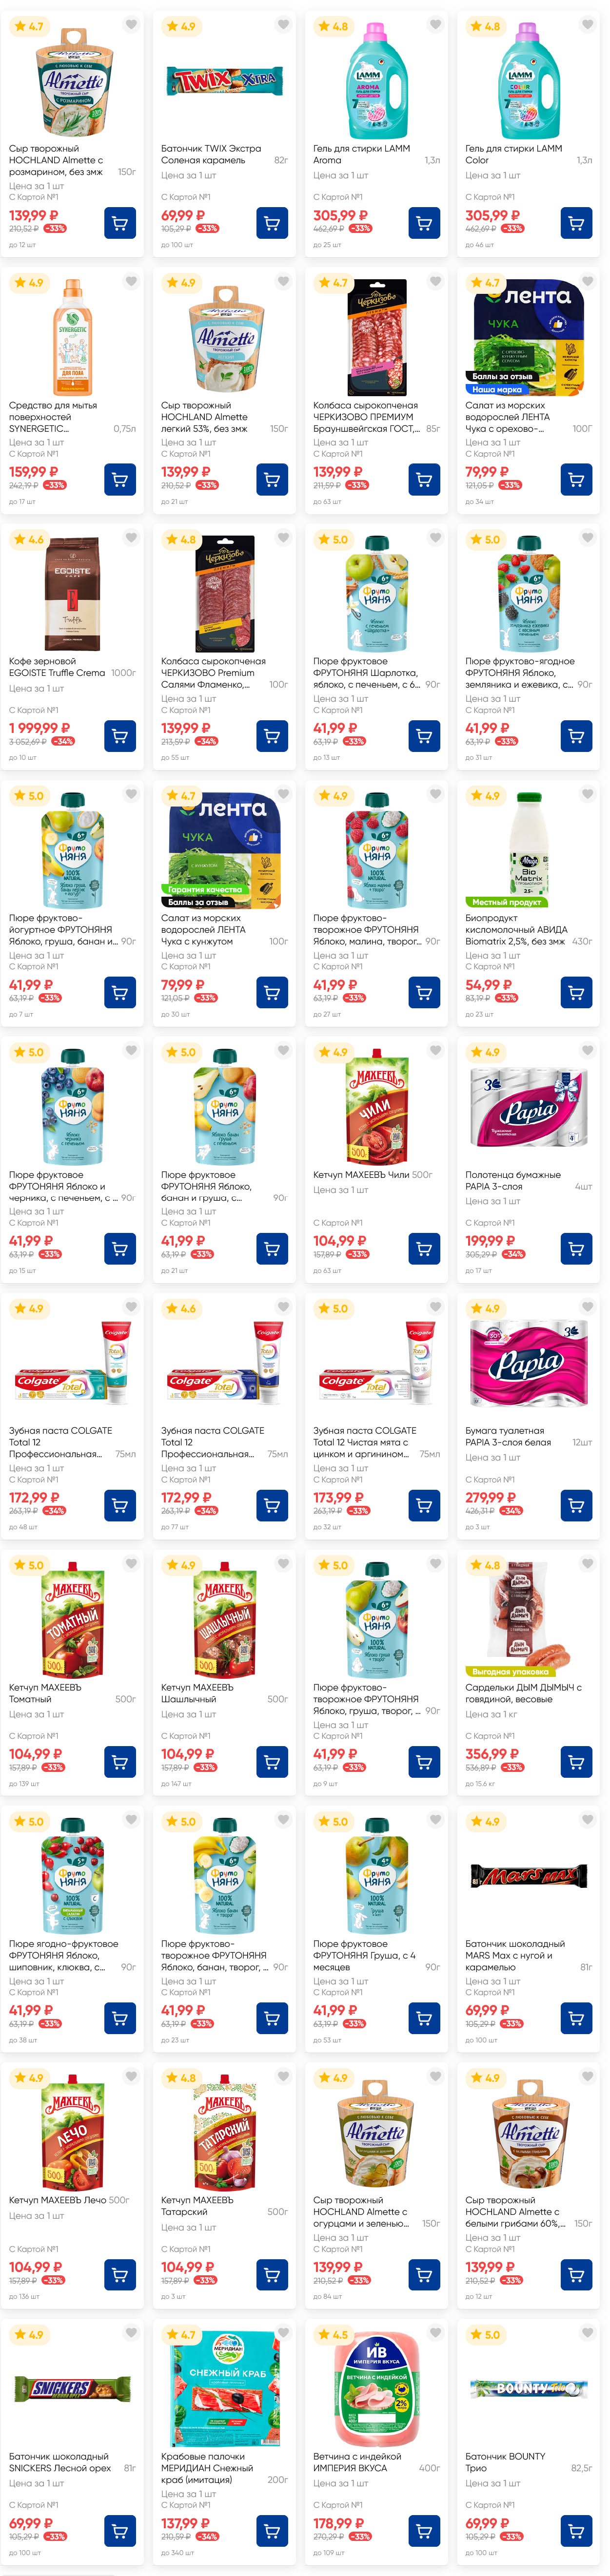Image resolution: width=610 pixels, height=2576 pixels.
Task: Add TWIX Экстра bar to cart
Action: [271, 223]
